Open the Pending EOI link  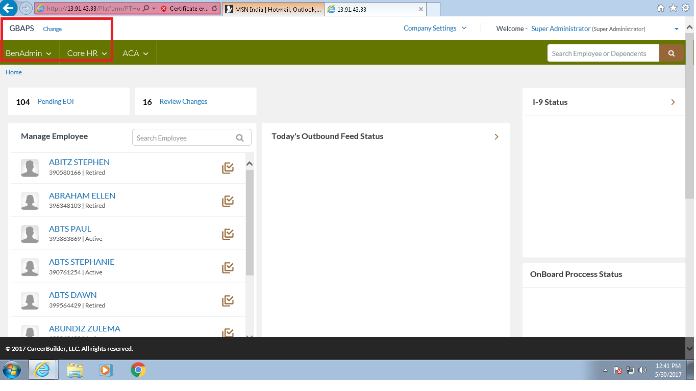point(56,102)
